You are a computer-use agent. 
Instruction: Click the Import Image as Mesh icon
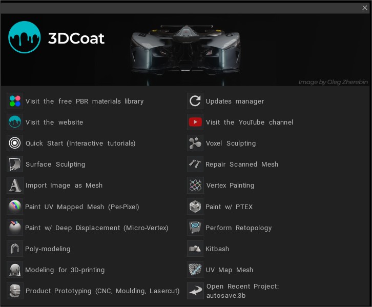[x=15, y=185]
